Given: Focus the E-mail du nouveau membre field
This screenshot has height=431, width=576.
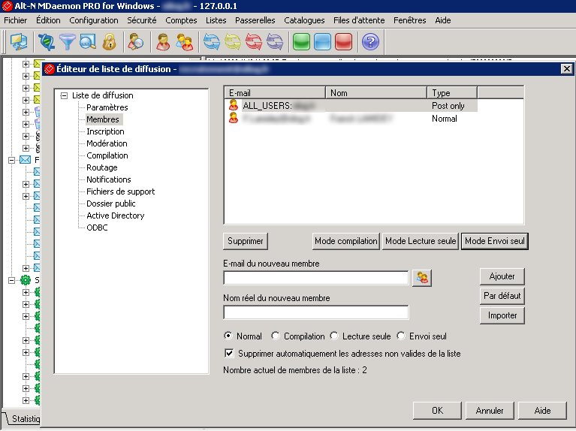Looking at the screenshot, I should 316,278.
